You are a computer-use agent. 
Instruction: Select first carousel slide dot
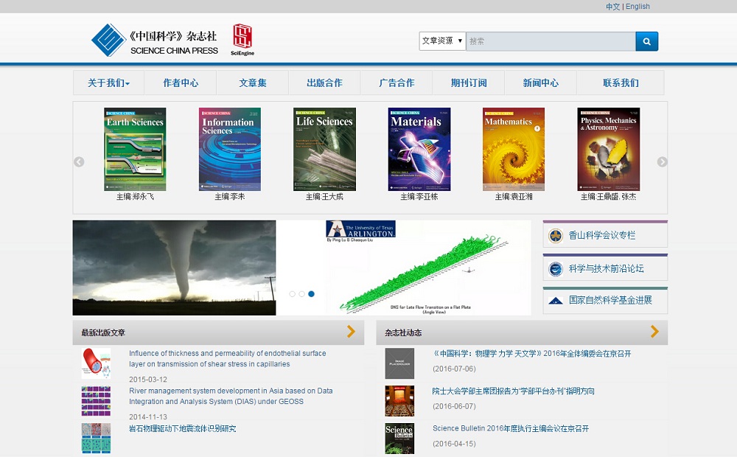coord(293,294)
